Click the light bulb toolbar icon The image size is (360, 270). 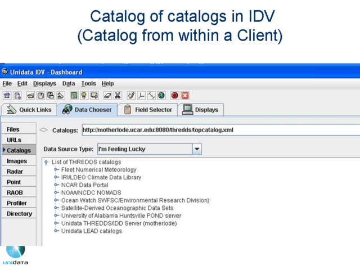pos(84,96)
